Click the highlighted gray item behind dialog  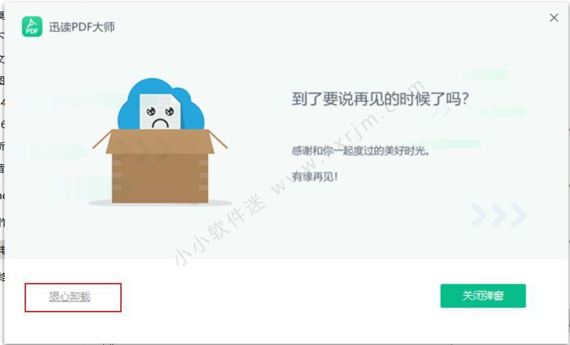pyautogui.click(x=2, y=250)
